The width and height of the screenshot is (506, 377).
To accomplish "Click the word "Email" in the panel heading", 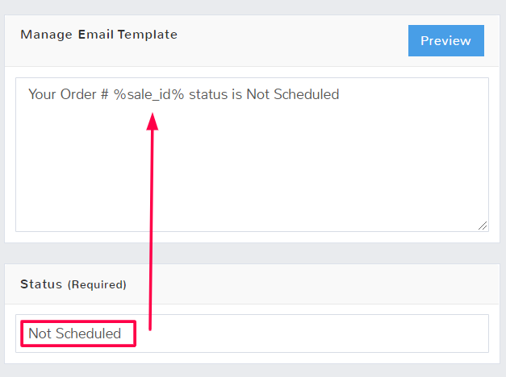I will [x=96, y=35].
